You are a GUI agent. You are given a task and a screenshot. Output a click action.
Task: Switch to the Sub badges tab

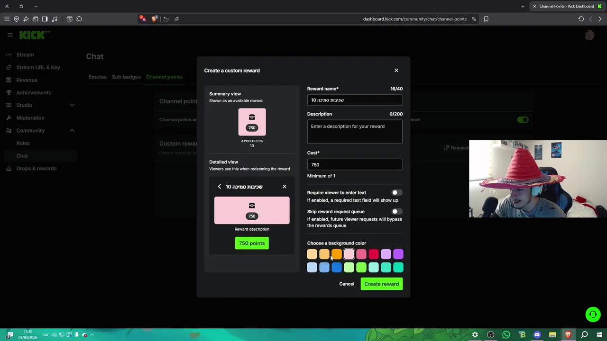[x=126, y=77]
